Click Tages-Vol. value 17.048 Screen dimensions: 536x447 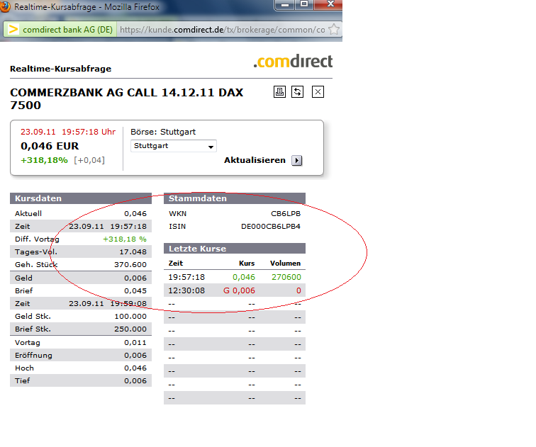click(x=133, y=252)
